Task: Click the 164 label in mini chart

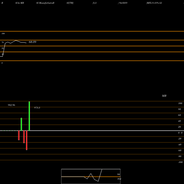Action: [x=119, y=179]
